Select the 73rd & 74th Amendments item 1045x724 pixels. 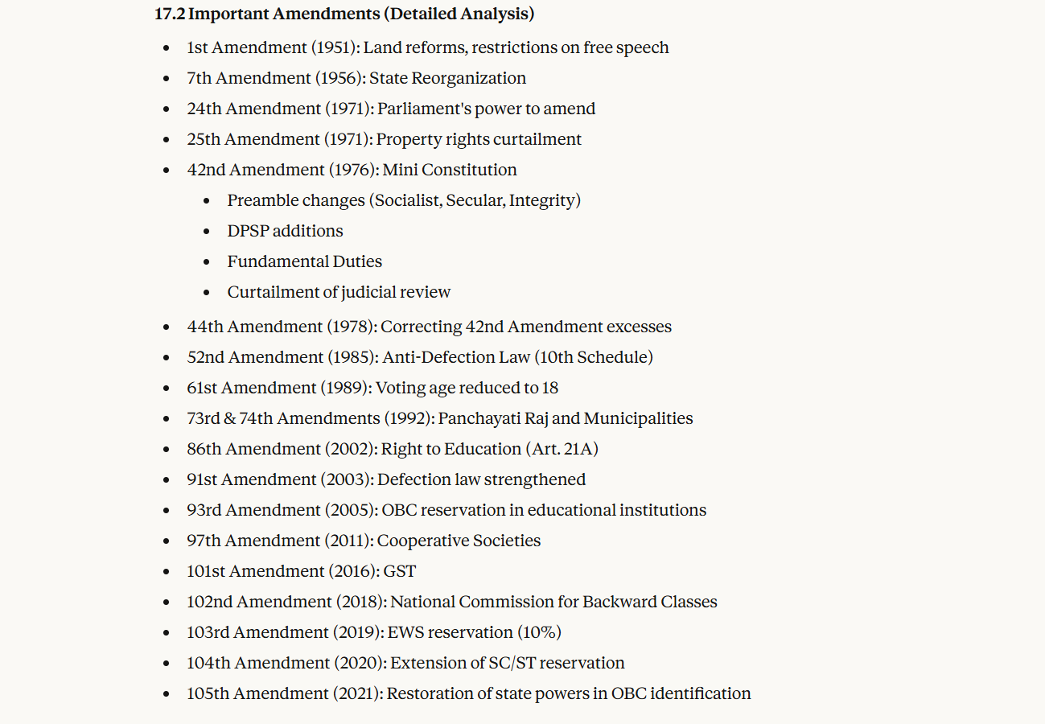tap(439, 418)
